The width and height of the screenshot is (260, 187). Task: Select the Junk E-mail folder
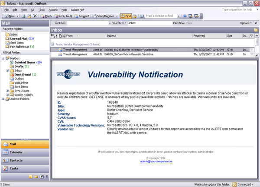23,75
